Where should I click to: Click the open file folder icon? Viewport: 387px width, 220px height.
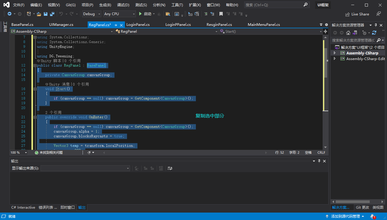coord(39,14)
